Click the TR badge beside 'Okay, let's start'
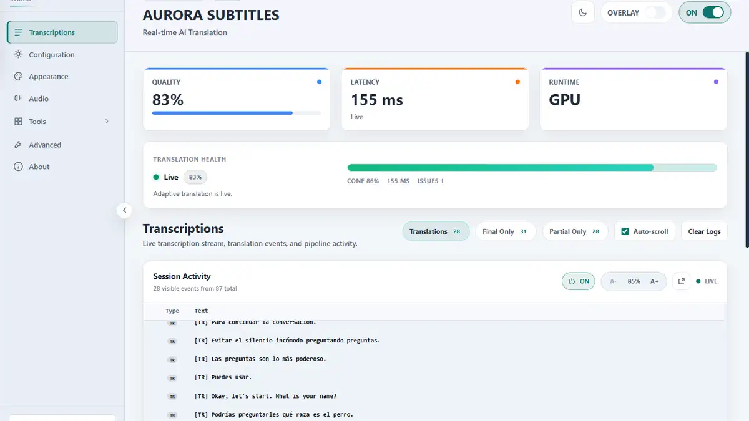 tap(172, 397)
